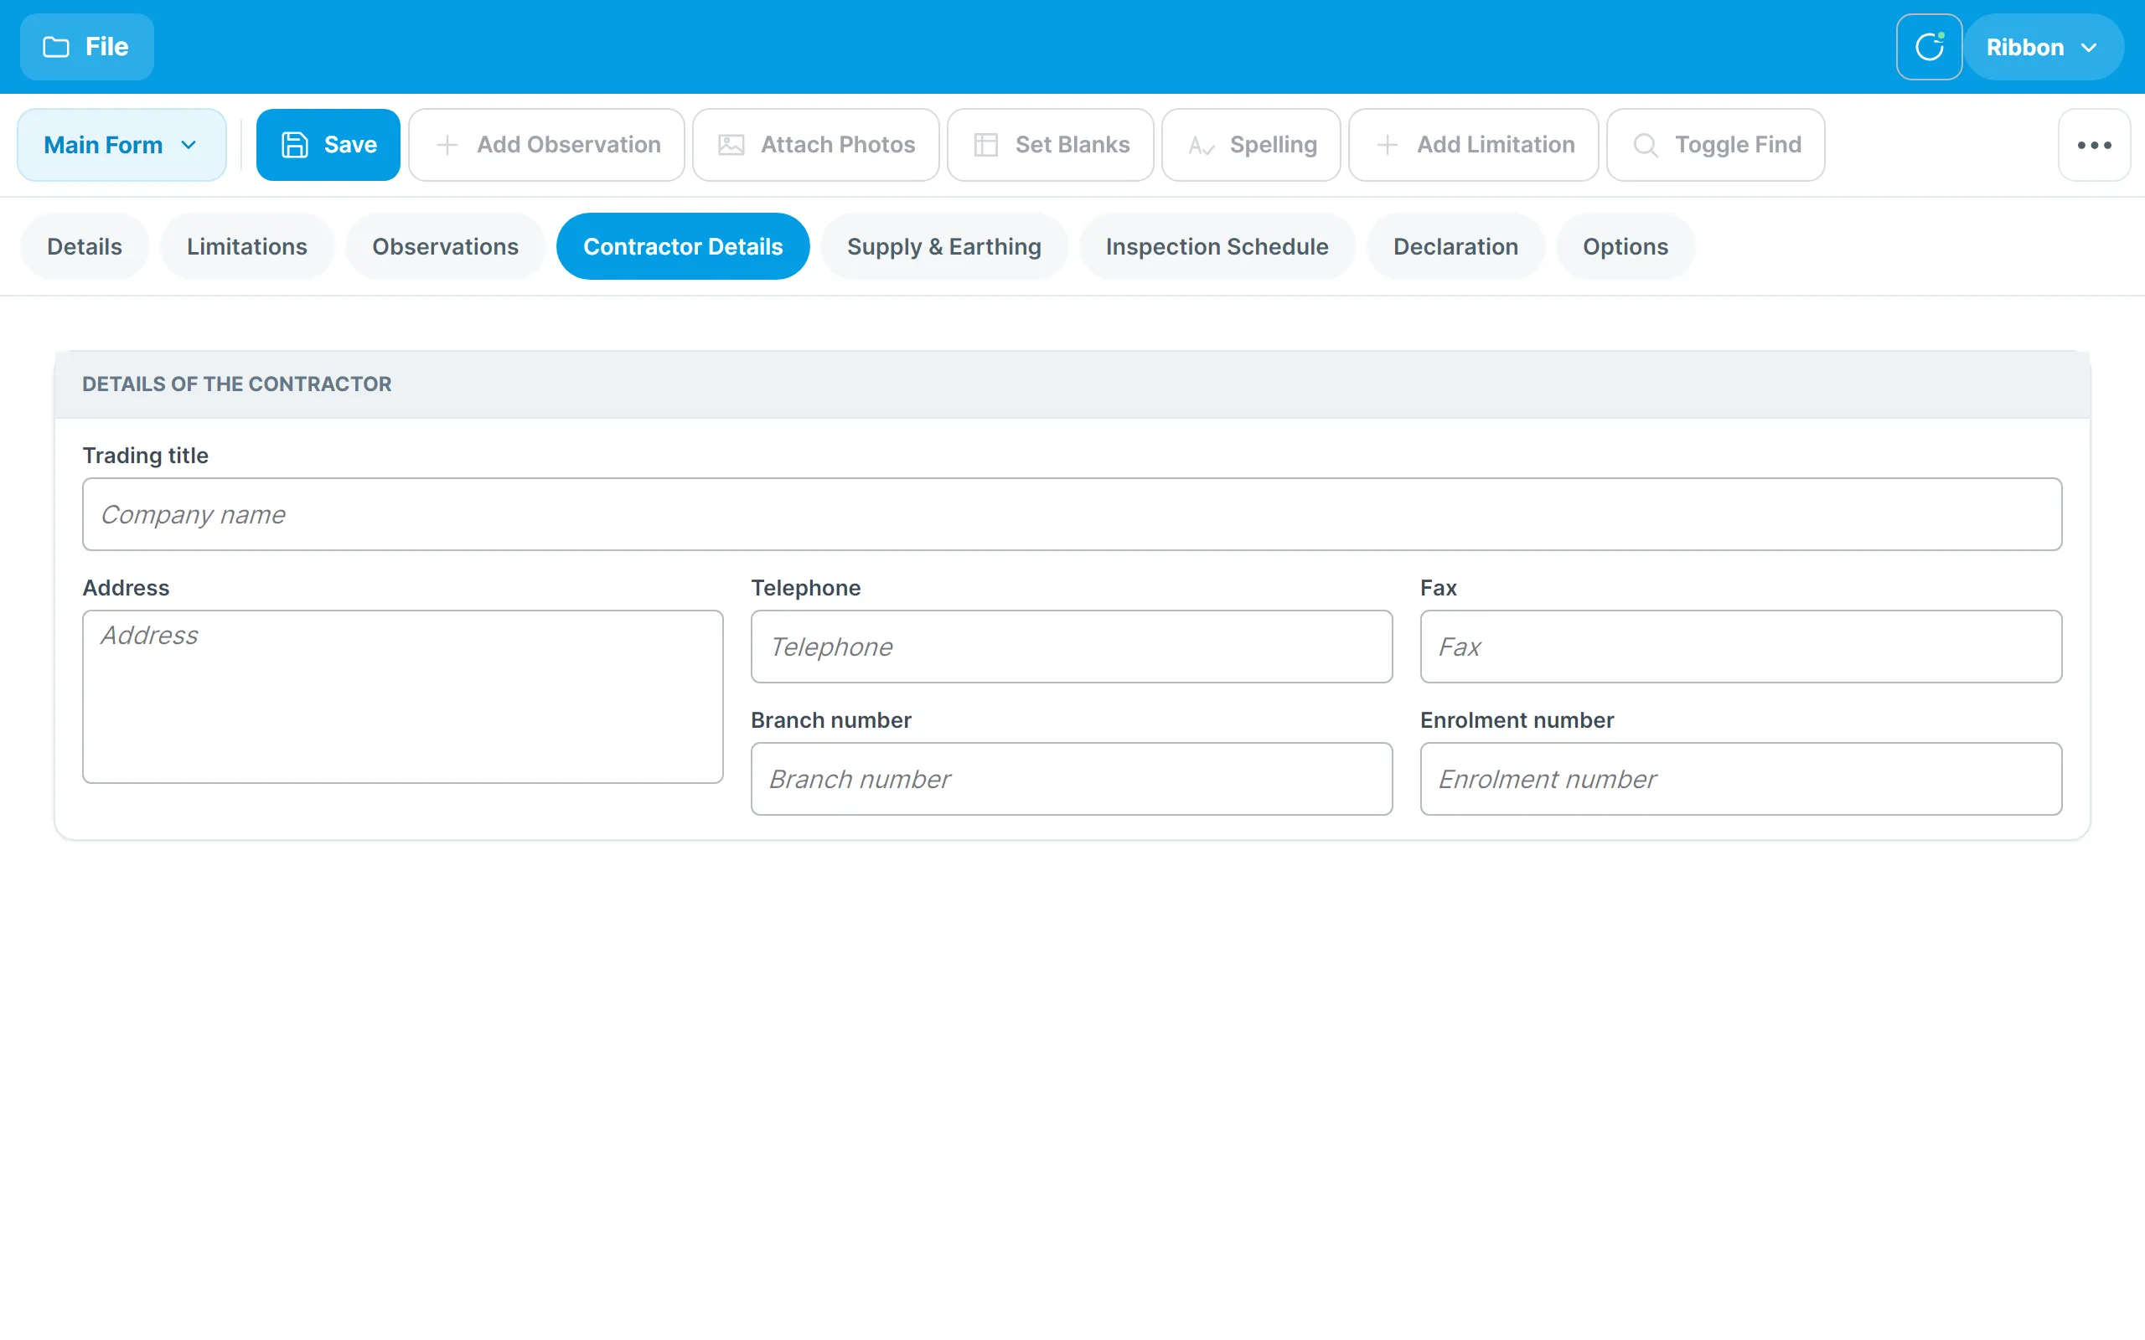Focus the Telephone input field
This screenshot has height=1340, width=2145.
click(x=1072, y=646)
